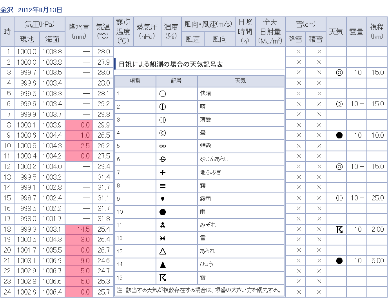The image size is (388, 298).
Task: Click the 全天日射量 column header
Action: click(270, 32)
